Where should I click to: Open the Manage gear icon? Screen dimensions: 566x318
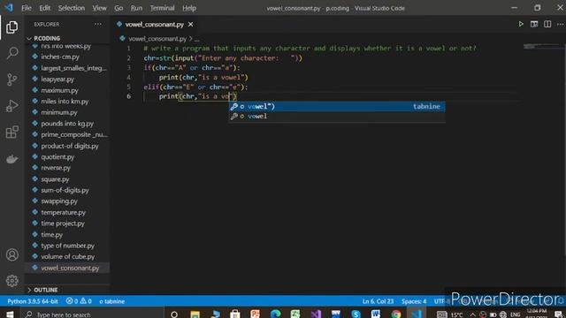11,281
